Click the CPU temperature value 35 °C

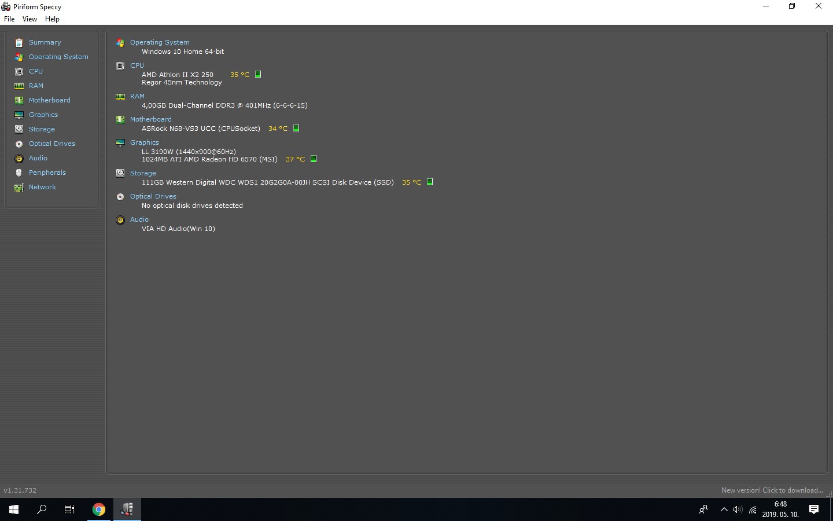[239, 75]
